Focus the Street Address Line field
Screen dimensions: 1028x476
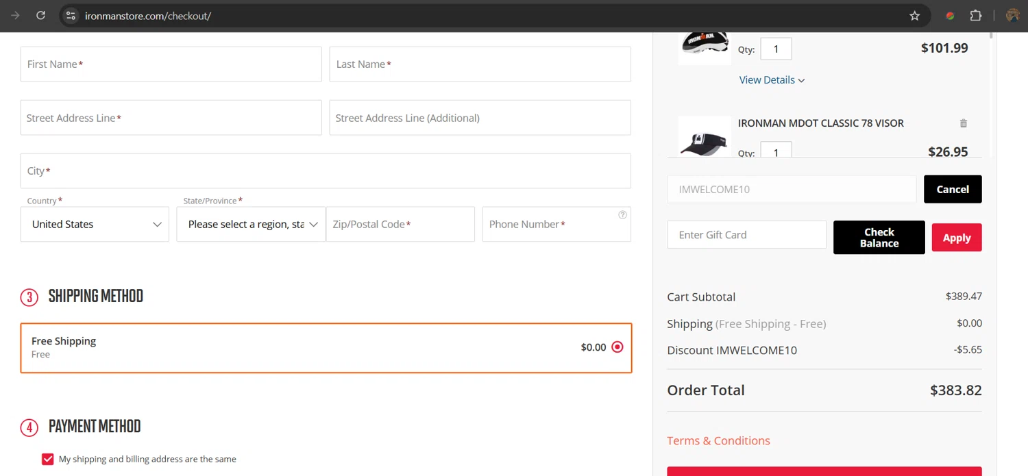pyautogui.click(x=171, y=118)
